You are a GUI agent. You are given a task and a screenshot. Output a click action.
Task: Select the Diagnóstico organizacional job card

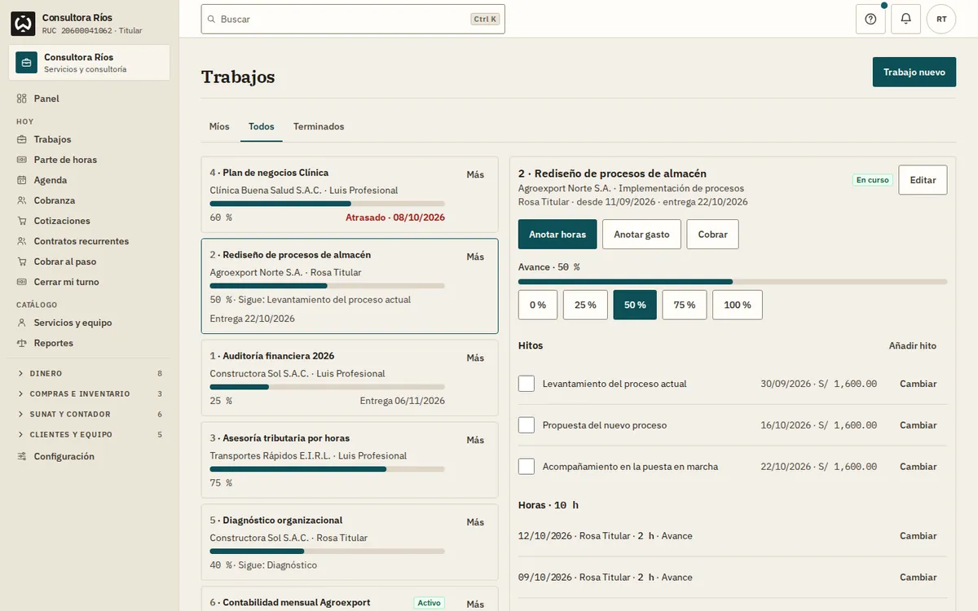pyautogui.click(x=350, y=542)
